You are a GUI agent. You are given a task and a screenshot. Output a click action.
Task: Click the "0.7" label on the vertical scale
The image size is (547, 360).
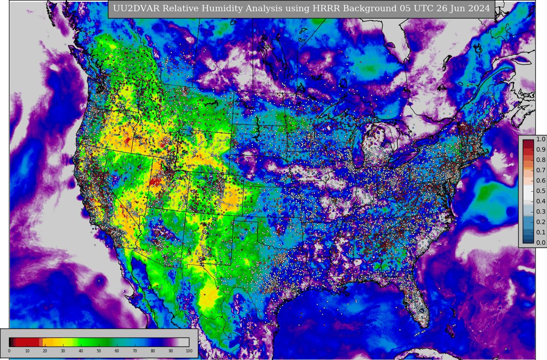tap(541, 171)
